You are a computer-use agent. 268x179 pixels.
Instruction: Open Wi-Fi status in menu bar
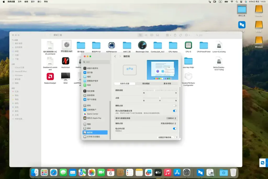(232, 2)
